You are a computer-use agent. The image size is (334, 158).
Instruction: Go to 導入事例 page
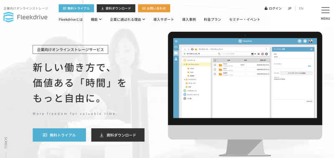pos(189,19)
